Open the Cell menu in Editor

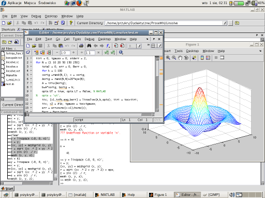(67, 39)
